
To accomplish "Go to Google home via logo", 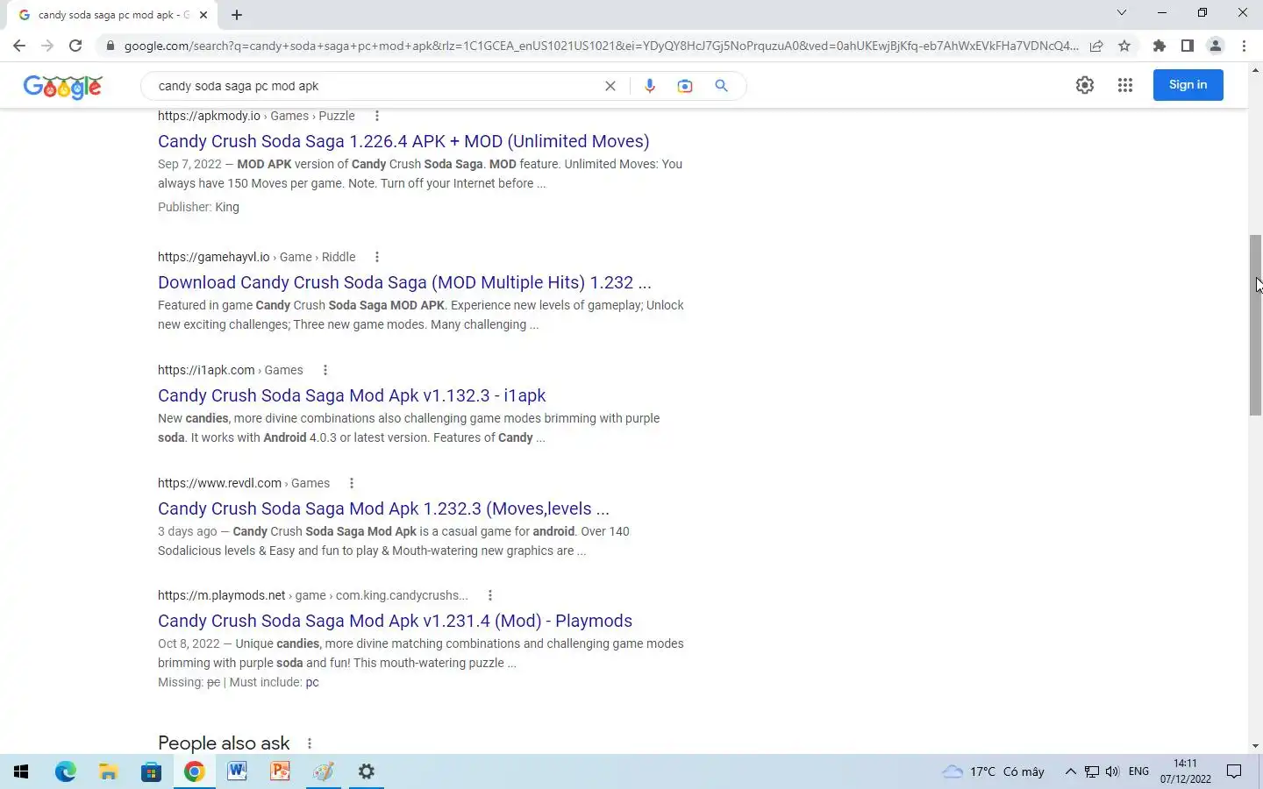I will [x=62, y=86].
